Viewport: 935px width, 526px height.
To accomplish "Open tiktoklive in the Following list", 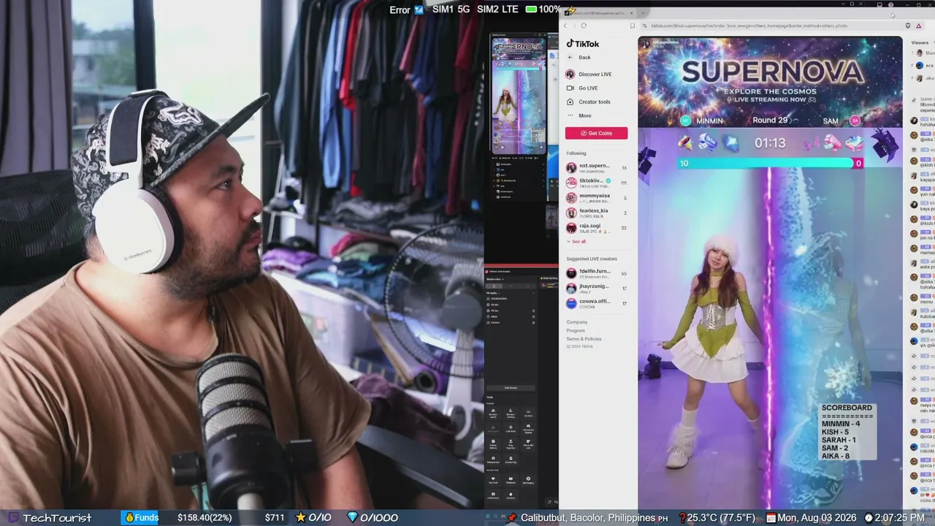I will (x=596, y=183).
